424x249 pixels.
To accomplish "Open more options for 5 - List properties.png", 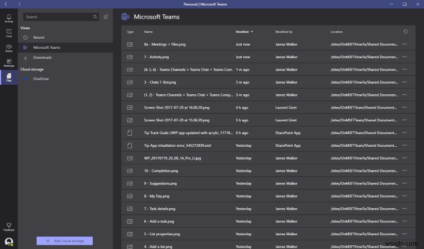I will pos(404,234).
